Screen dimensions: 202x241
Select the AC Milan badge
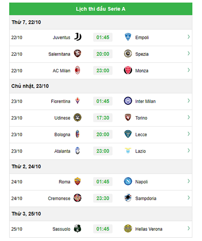coord(77,70)
